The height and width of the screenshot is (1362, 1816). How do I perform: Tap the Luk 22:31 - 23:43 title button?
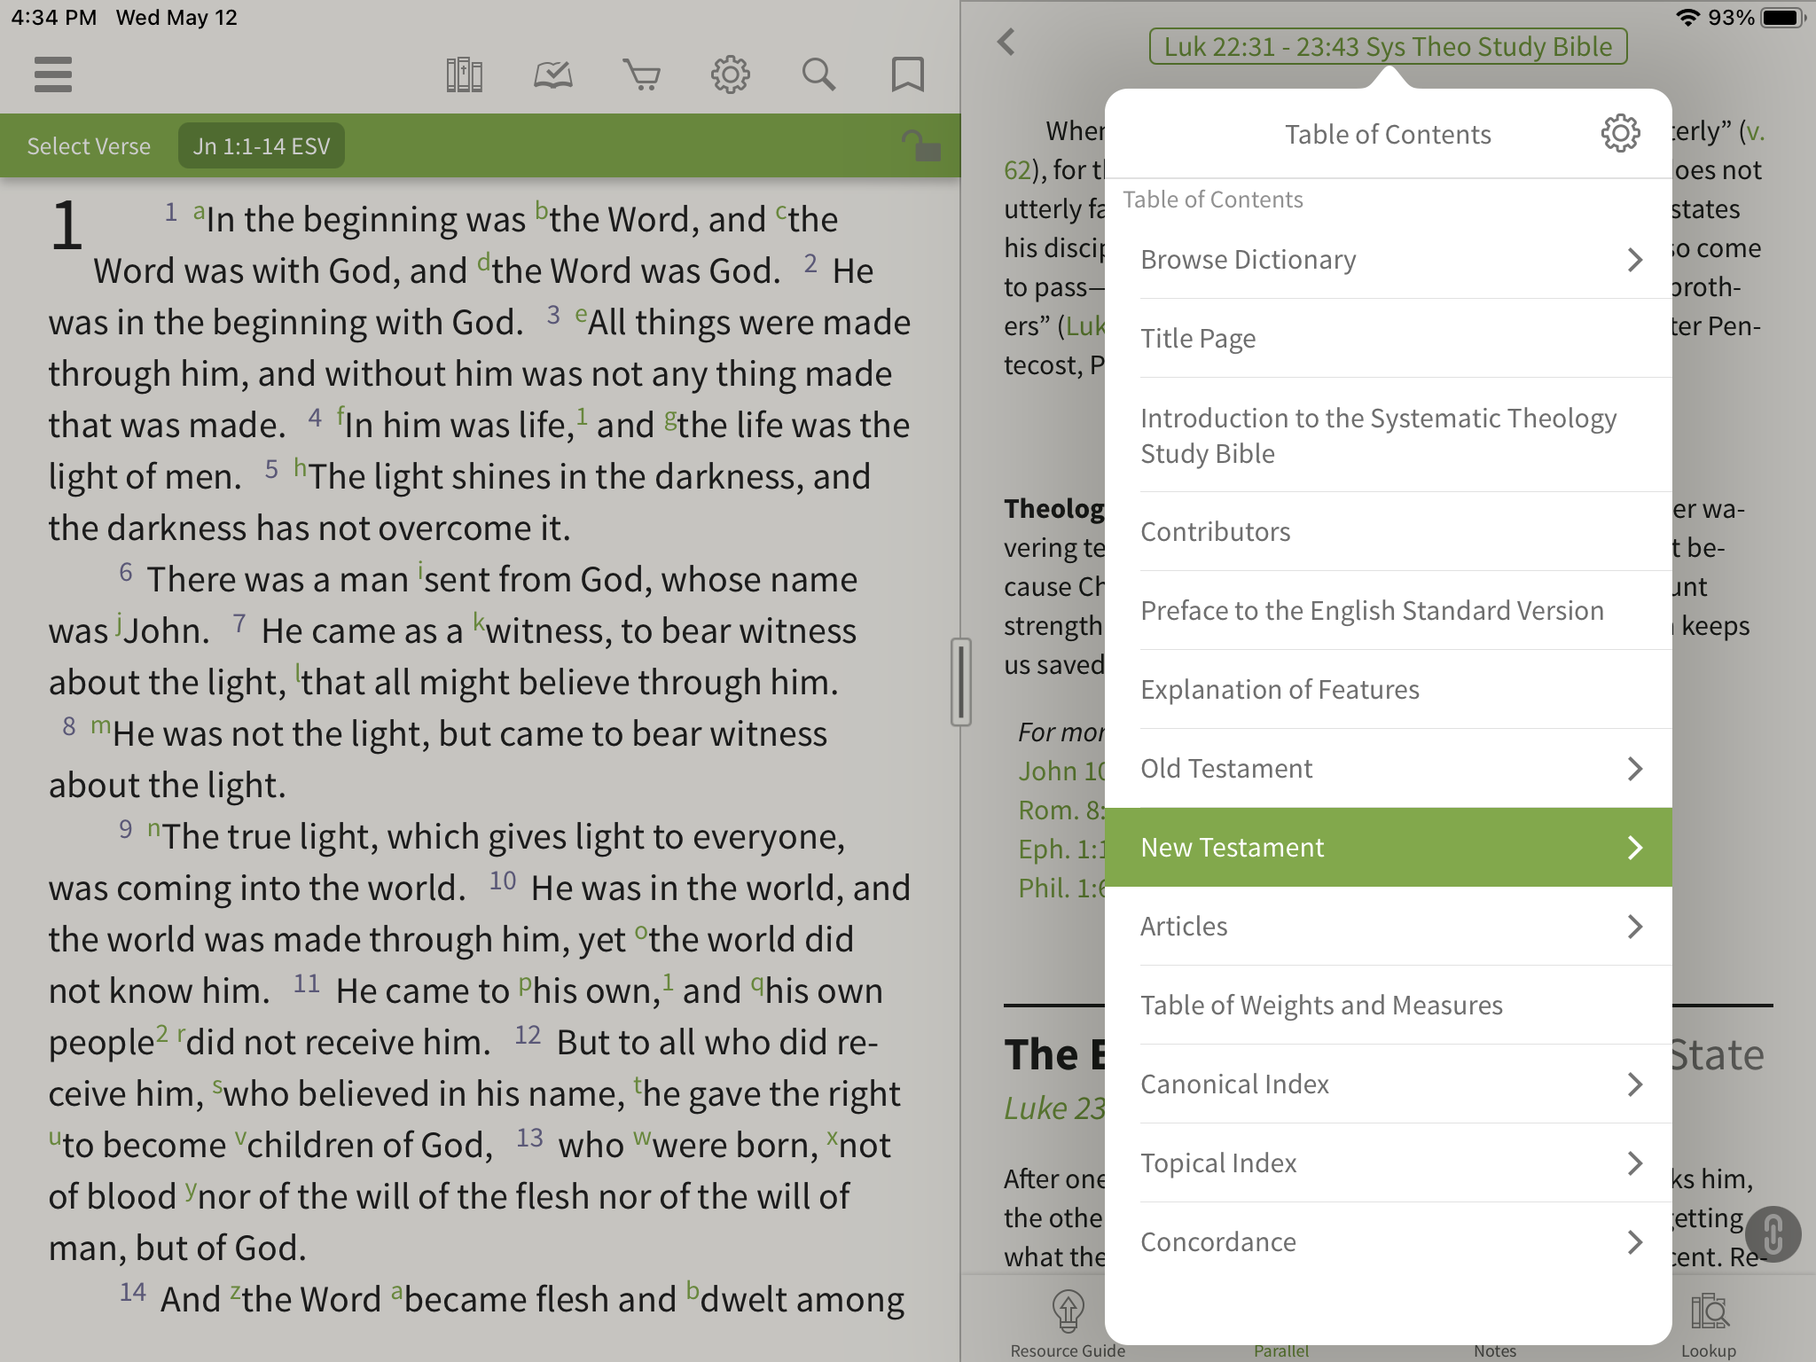tap(1388, 46)
